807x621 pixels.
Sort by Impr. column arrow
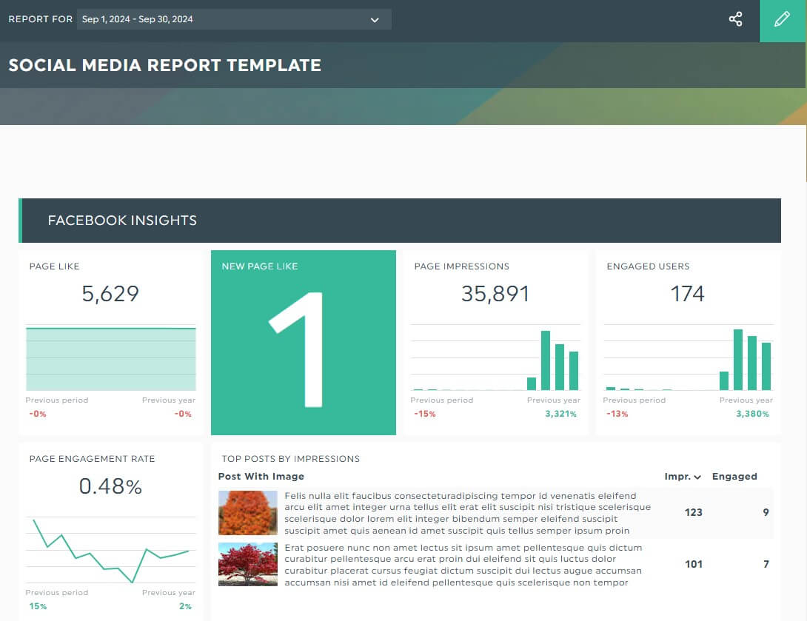click(697, 477)
